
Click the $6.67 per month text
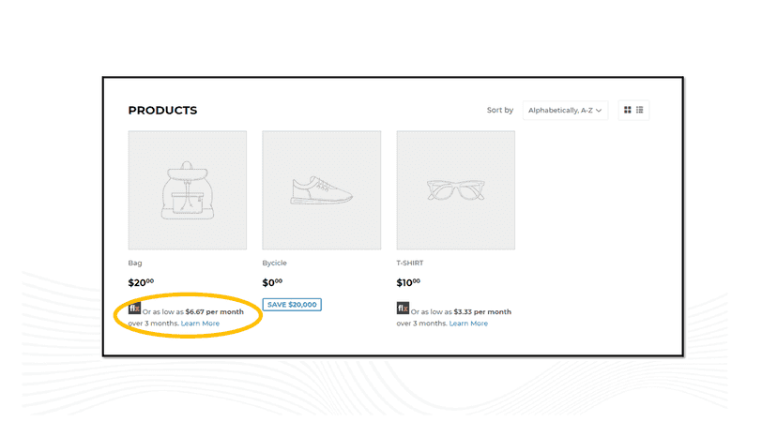[215, 312]
